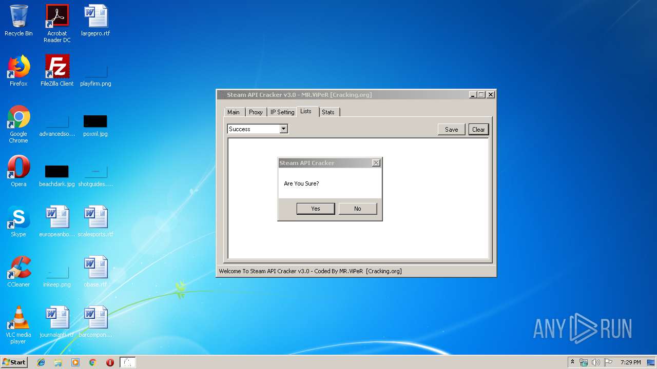
Task: Expand the Success list dropdown
Action: point(283,129)
